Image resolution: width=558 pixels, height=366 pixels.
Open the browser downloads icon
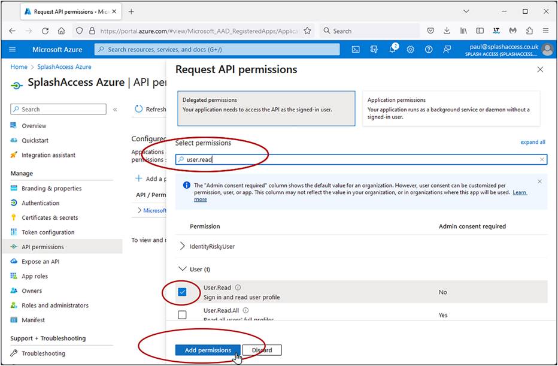point(447,31)
